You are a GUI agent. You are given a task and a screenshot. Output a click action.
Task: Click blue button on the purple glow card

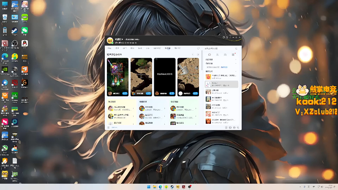[x=125, y=93]
